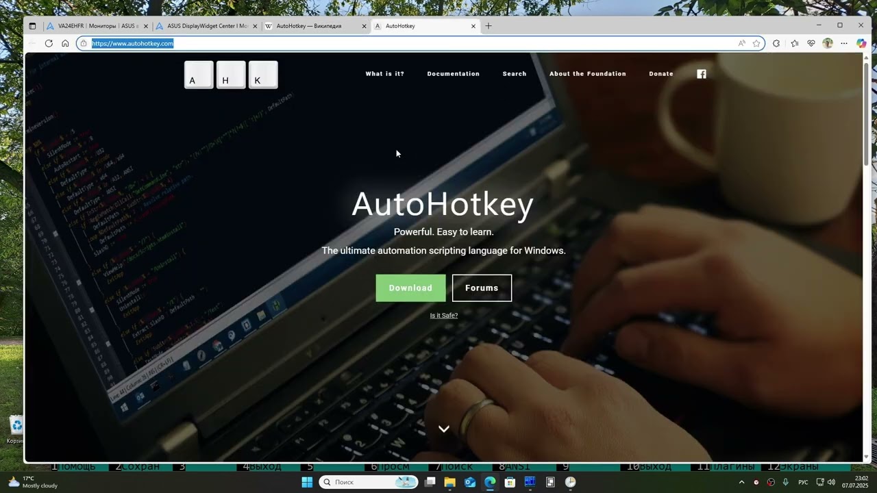Image resolution: width=877 pixels, height=493 pixels.
Task: Open Task View on the taskbar
Action: (430, 482)
